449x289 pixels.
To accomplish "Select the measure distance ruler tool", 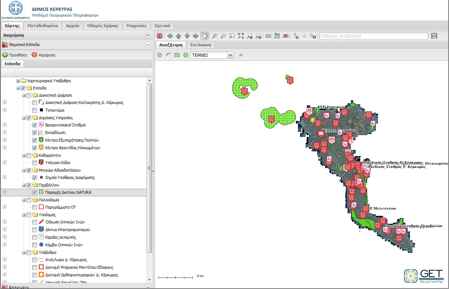I will tap(268, 36).
